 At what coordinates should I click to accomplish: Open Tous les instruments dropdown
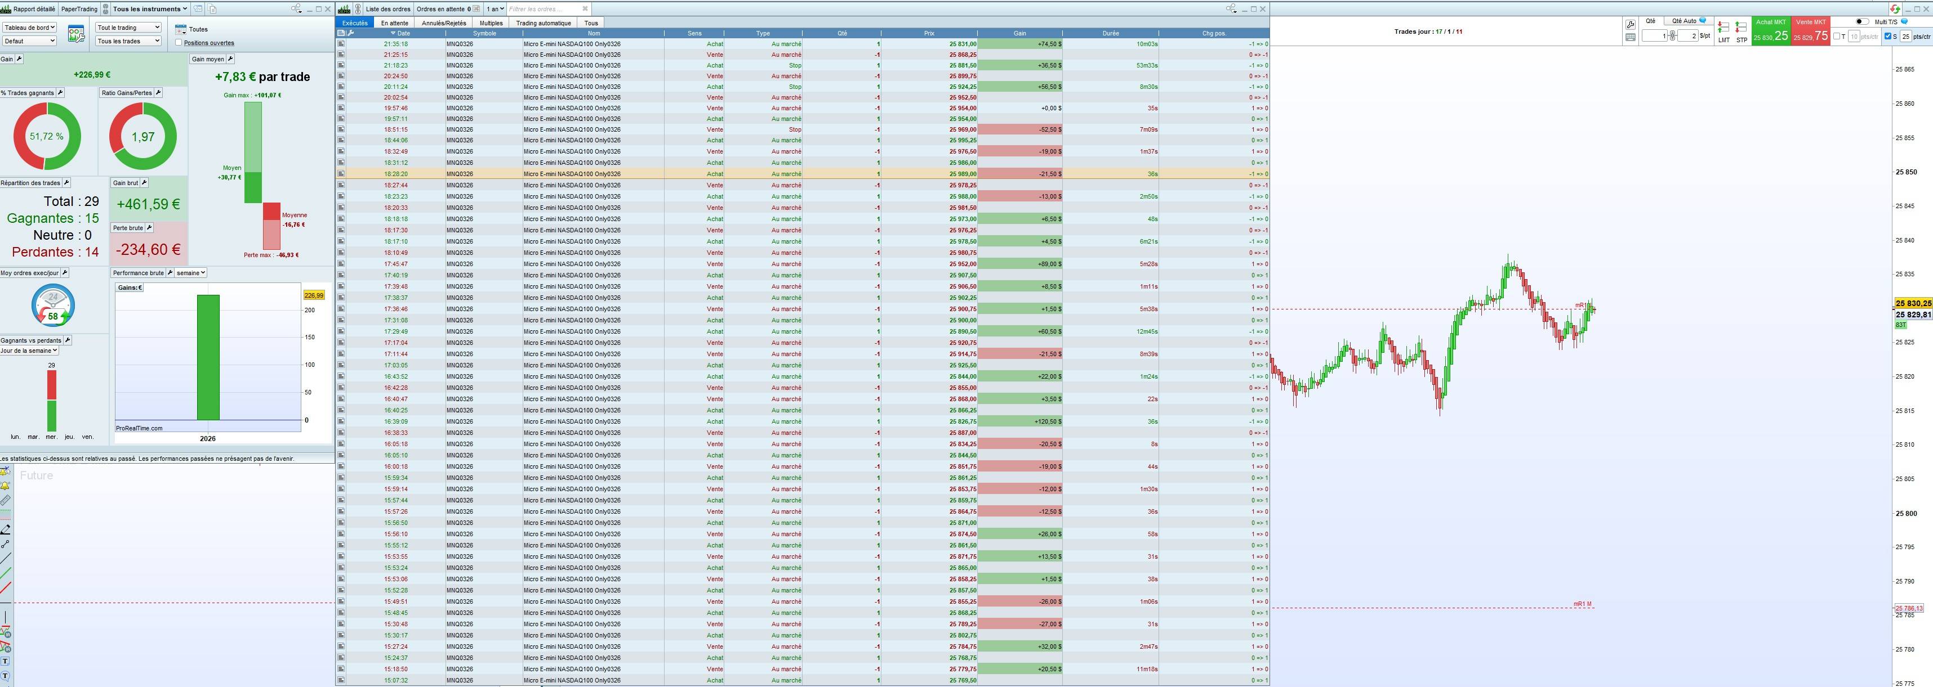tap(150, 9)
